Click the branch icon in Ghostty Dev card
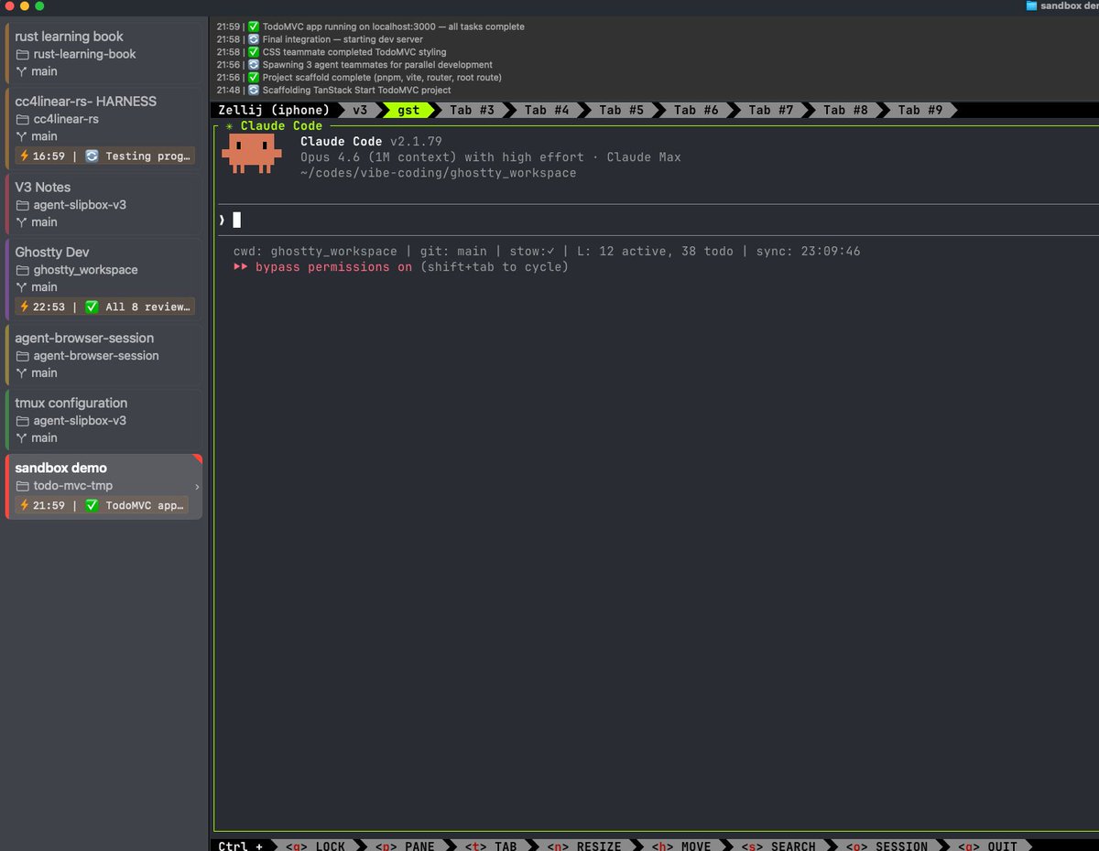Viewport: 1099px width, 851px height. click(22, 287)
